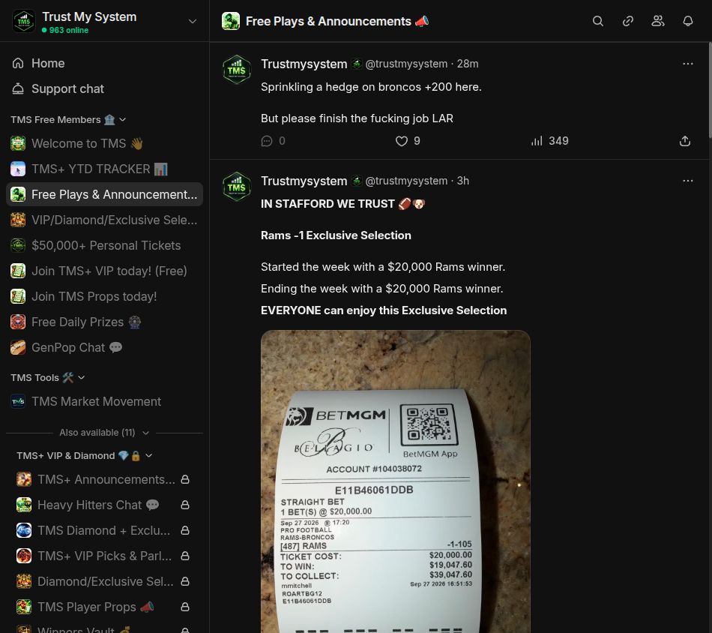The width and height of the screenshot is (712, 633).
Task: Click Trustmysystem avatar on 28m post
Action: coord(237,70)
